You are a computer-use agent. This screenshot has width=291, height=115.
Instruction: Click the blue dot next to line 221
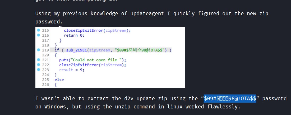(38, 60)
